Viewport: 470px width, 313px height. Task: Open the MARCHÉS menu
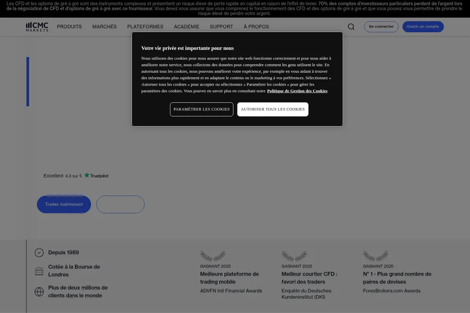point(104,27)
